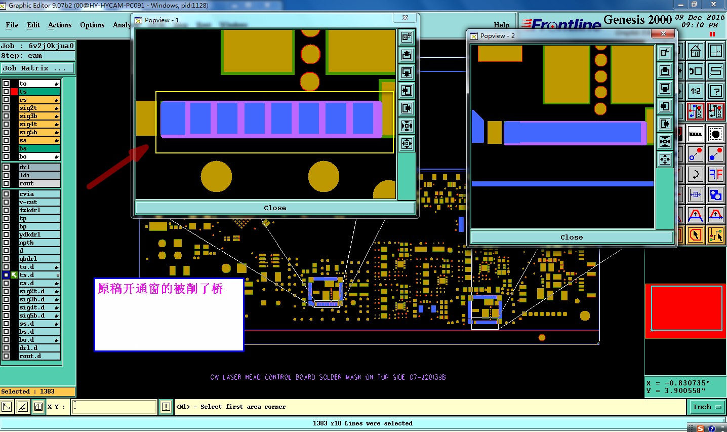Open the Options menu
The image size is (727, 432).
tap(92, 25)
